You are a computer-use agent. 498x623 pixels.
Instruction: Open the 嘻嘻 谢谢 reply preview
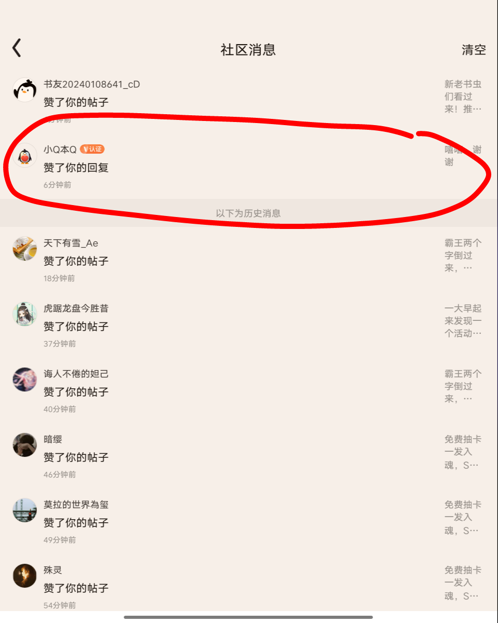(x=463, y=156)
